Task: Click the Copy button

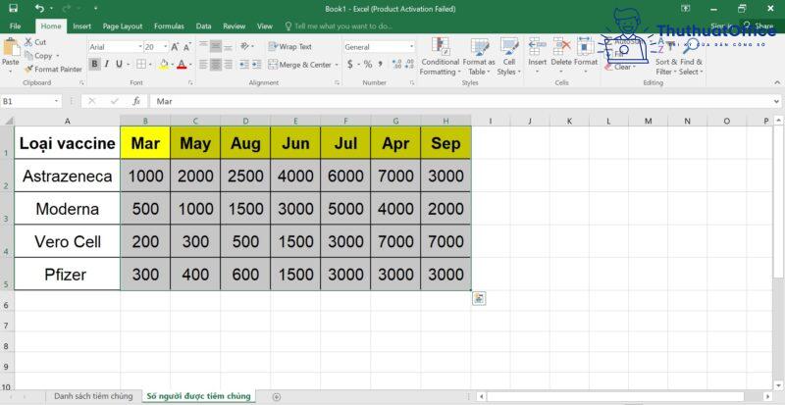Action: click(42, 56)
